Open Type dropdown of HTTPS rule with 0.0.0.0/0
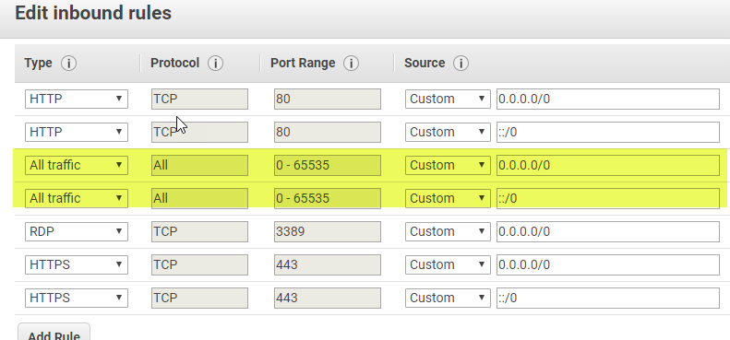The width and height of the screenshot is (730, 340). pos(77,264)
